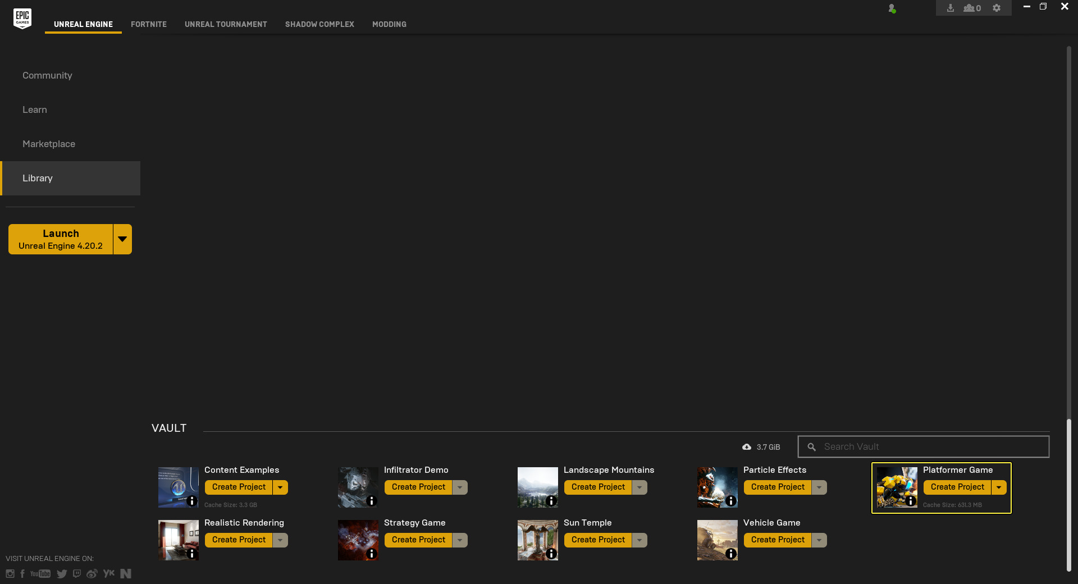Switch to the Fortnite tab
1078x584 pixels.
click(x=149, y=24)
